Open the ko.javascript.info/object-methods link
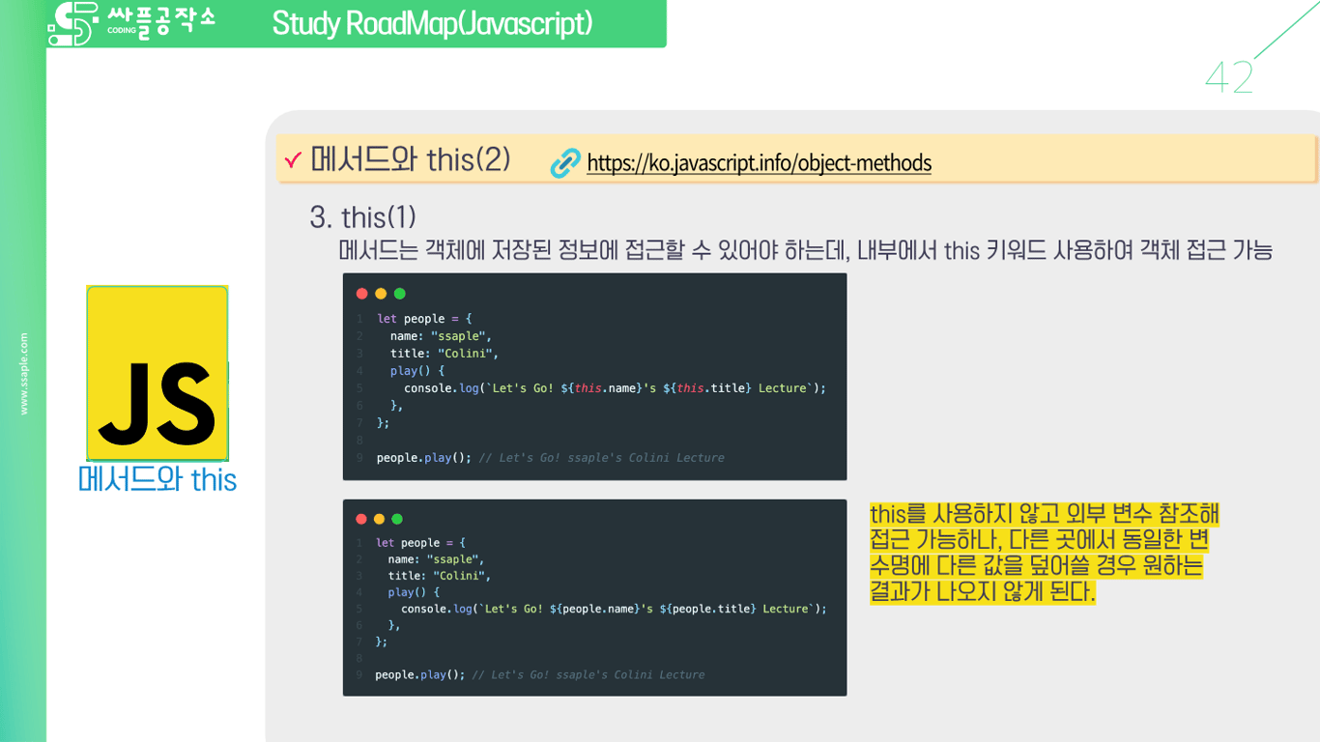This screenshot has height=742, width=1320. coord(759,163)
